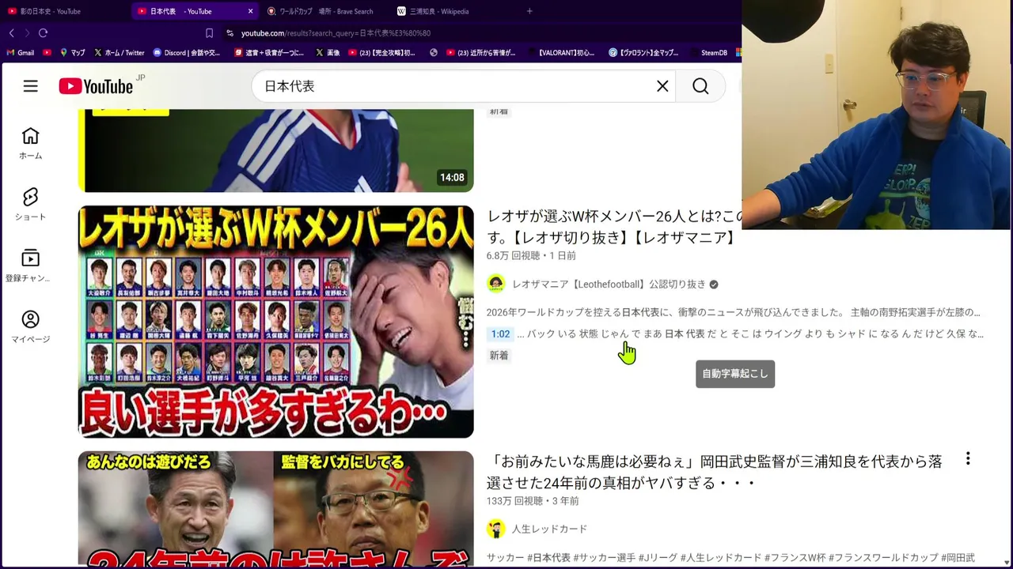This screenshot has width=1013, height=569.
Task: Go to the YouTube logo home link
Action: pos(96,86)
